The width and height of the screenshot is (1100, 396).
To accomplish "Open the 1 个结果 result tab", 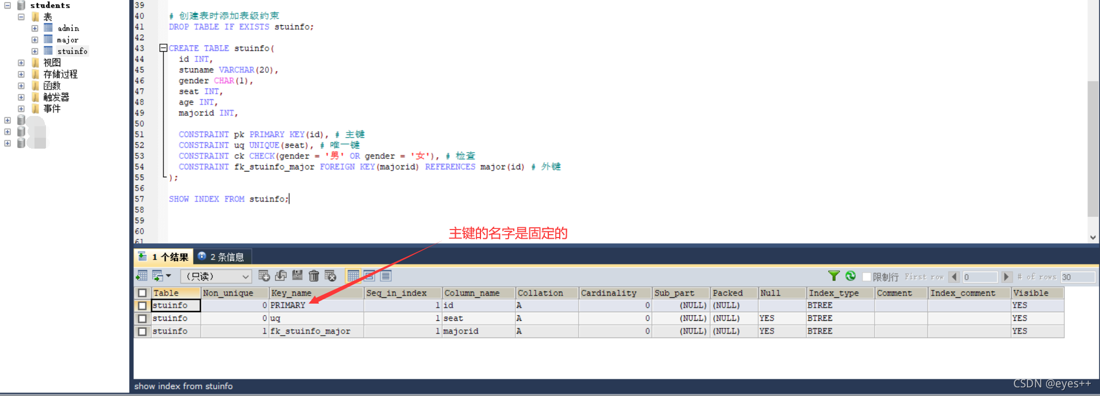I will [164, 257].
